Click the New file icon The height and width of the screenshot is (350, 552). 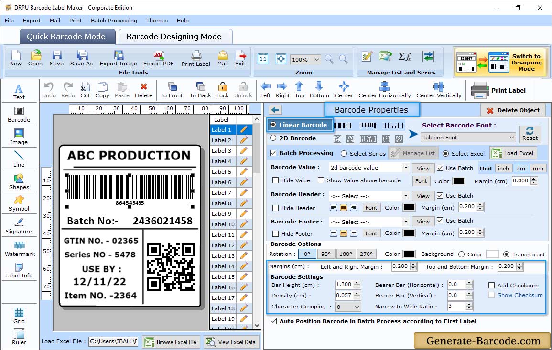(15, 58)
